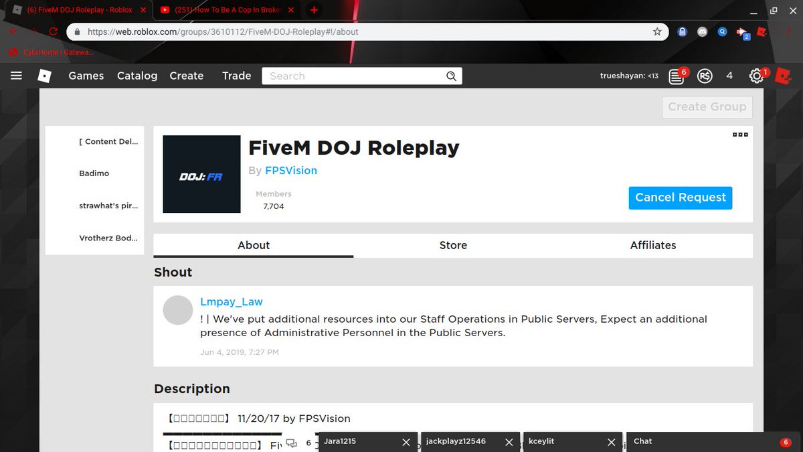Open the hamburger navigation menu
The height and width of the screenshot is (452, 803).
tap(17, 76)
